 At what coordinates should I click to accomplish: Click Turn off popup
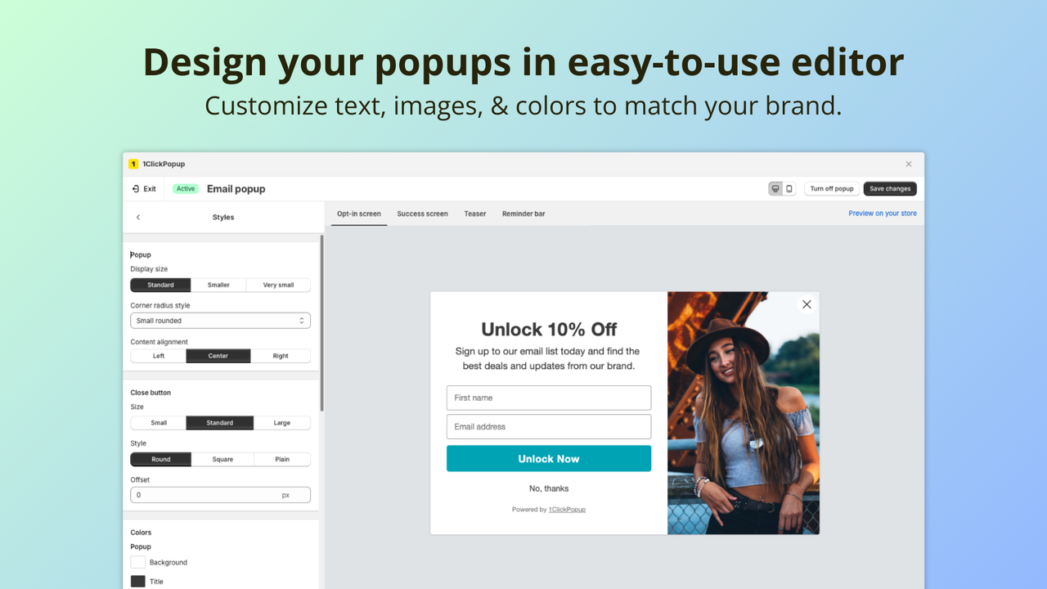pos(831,188)
